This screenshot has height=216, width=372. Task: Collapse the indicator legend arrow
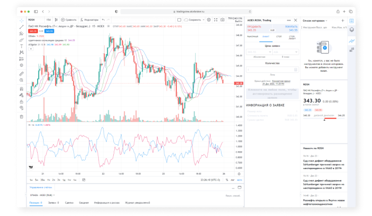31,49
